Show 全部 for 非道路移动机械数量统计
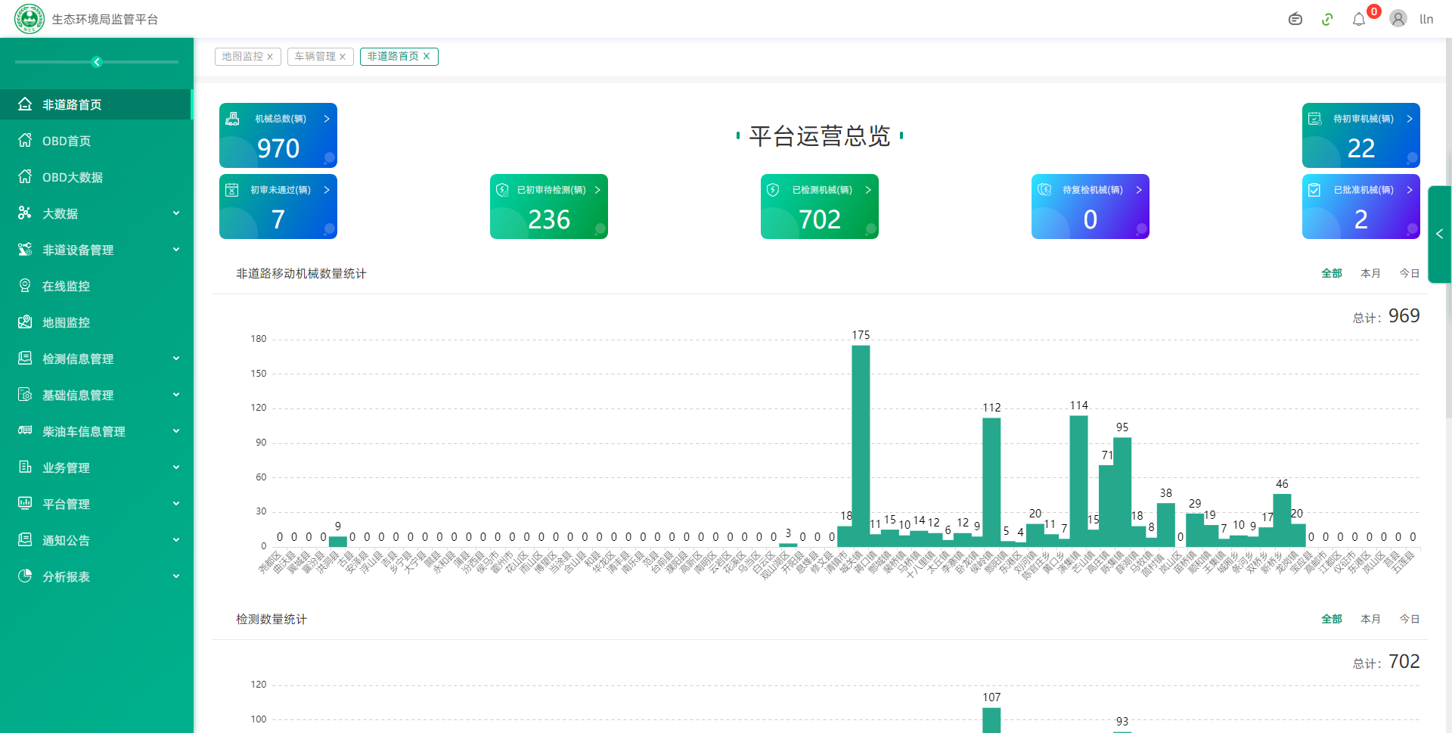The width and height of the screenshot is (1452, 733). tap(1332, 274)
